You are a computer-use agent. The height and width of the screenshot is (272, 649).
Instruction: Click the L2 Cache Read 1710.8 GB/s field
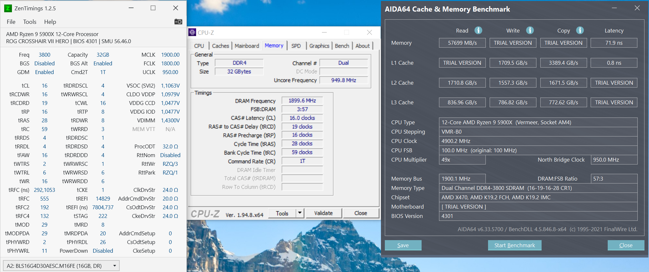pyautogui.click(x=462, y=83)
